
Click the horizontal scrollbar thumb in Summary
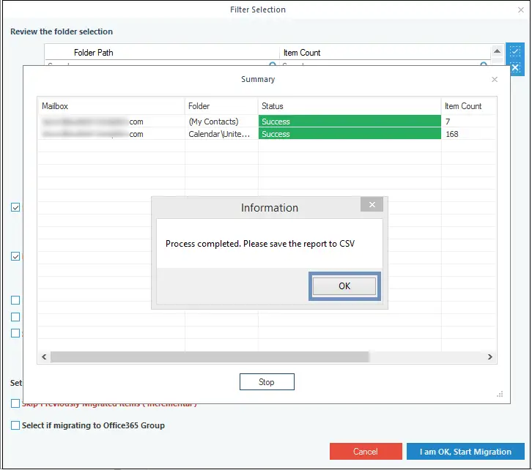(210, 357)
